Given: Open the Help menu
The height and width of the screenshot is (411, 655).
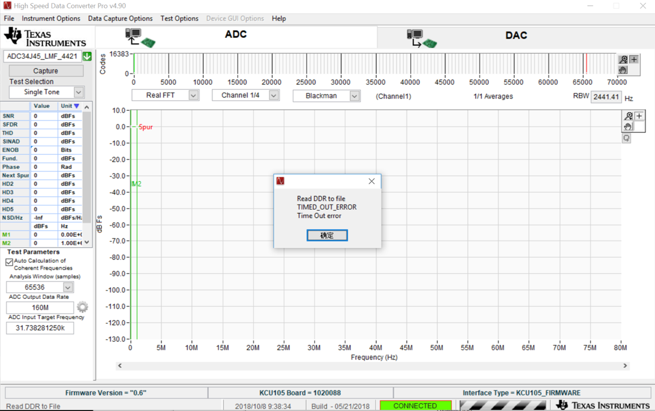Looking at the screenshot, I should (x=279, y=18).
